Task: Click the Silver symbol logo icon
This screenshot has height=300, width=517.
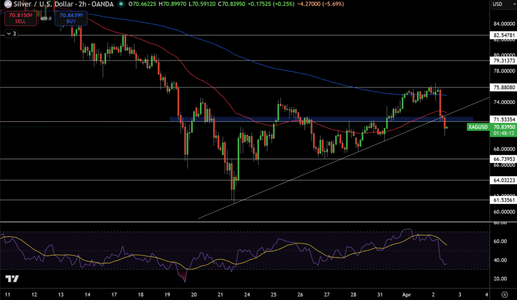Action: coord(8,4)
